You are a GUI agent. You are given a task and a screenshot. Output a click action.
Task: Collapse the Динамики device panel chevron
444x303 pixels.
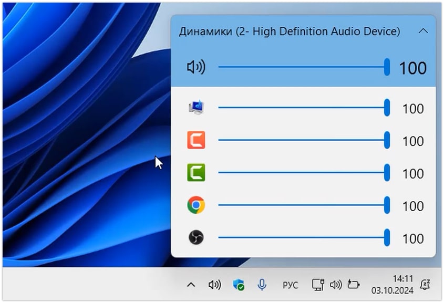pos(423,32)
